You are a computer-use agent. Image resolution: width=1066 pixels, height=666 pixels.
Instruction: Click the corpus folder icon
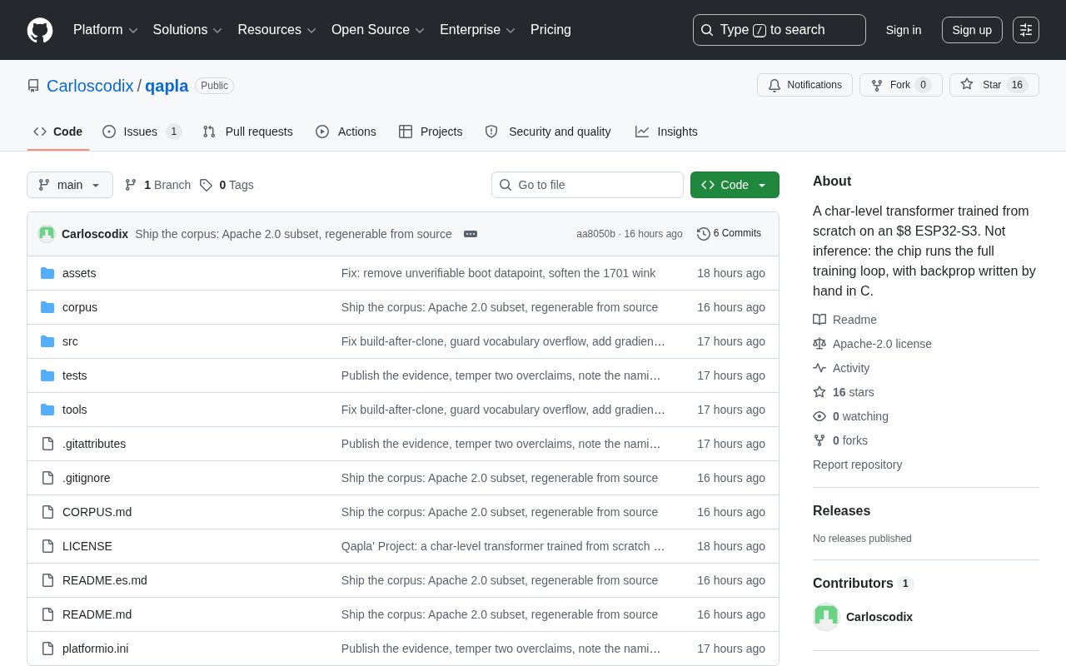pyautogui.click(x=47, y=307)
